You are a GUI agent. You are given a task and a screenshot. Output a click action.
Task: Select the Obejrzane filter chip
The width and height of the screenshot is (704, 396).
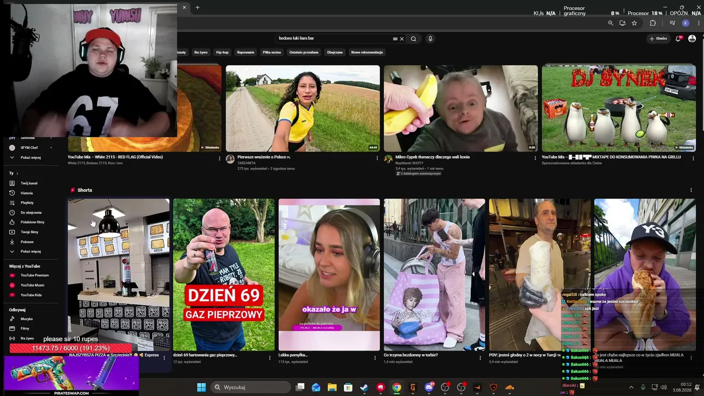coord(335,52)
